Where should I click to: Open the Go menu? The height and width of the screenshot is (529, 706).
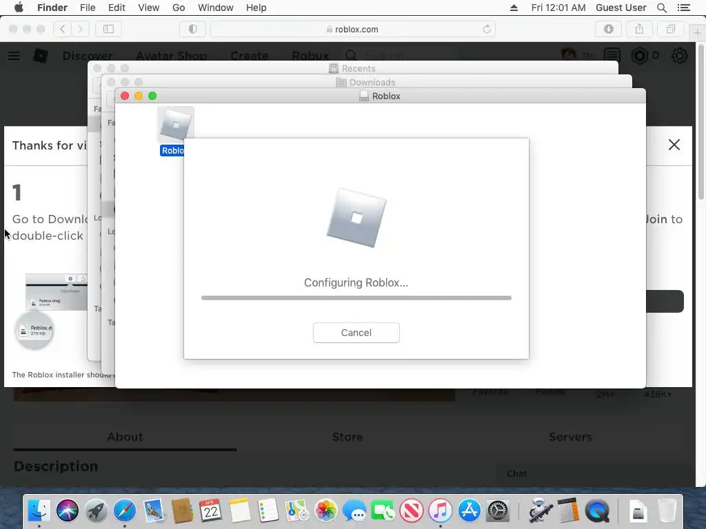click(179, 8)
